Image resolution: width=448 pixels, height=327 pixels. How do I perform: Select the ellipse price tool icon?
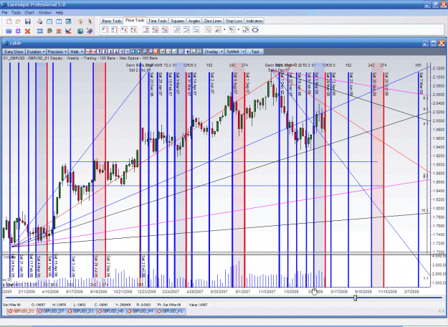255,29
